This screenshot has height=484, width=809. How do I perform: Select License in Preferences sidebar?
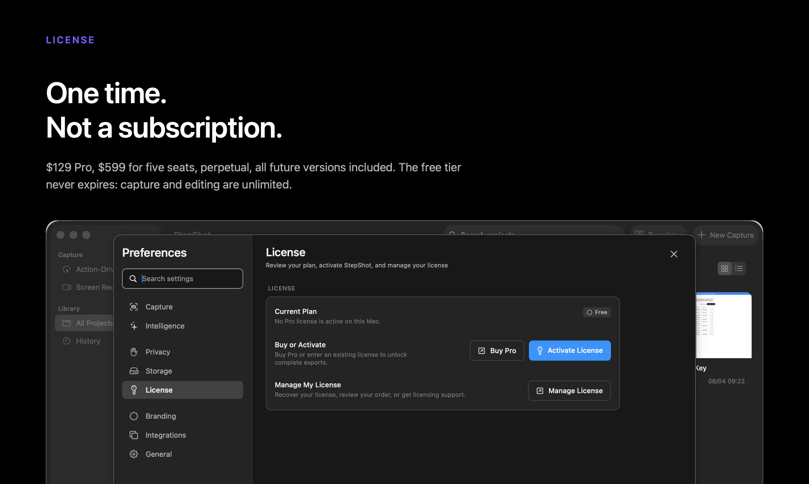(183, 390)
